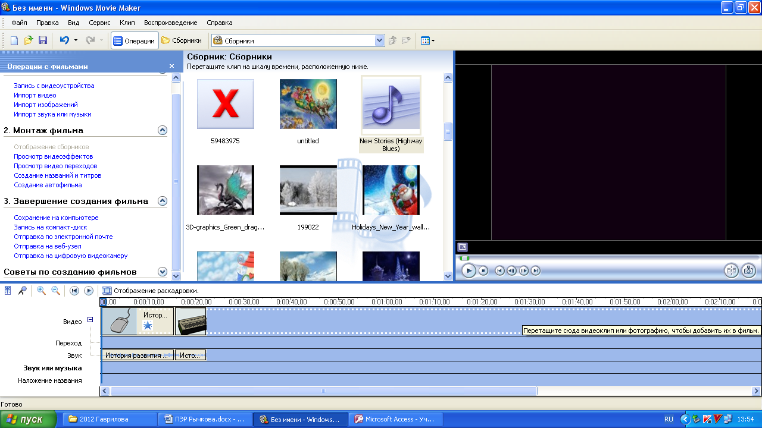762x428 pixels.
Task: Open the Воспроизведение menu
Action: 170,23
